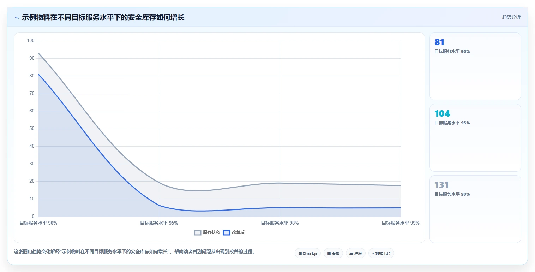Click the y-axis value 100
Image resolution: width=535 pixels, height=272 pixels.
[31, 41]
